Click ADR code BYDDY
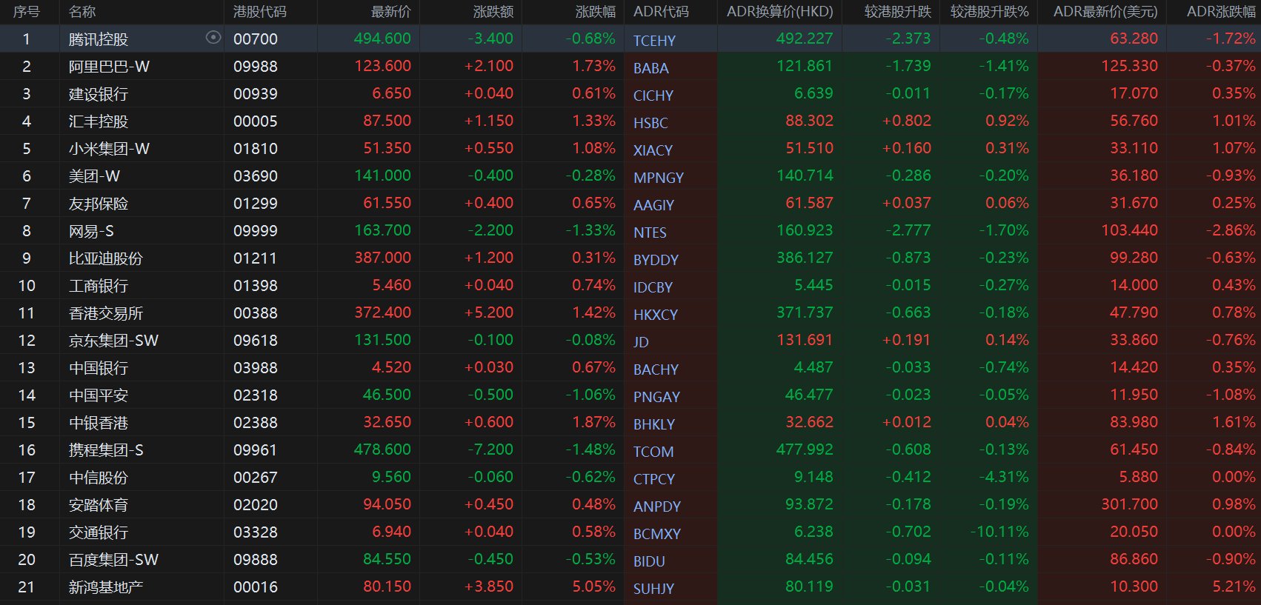The width and height of the screenshot is (1261, 605). [x=656, y=260]
